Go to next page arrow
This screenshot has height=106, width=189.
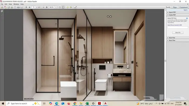[29, 7]
